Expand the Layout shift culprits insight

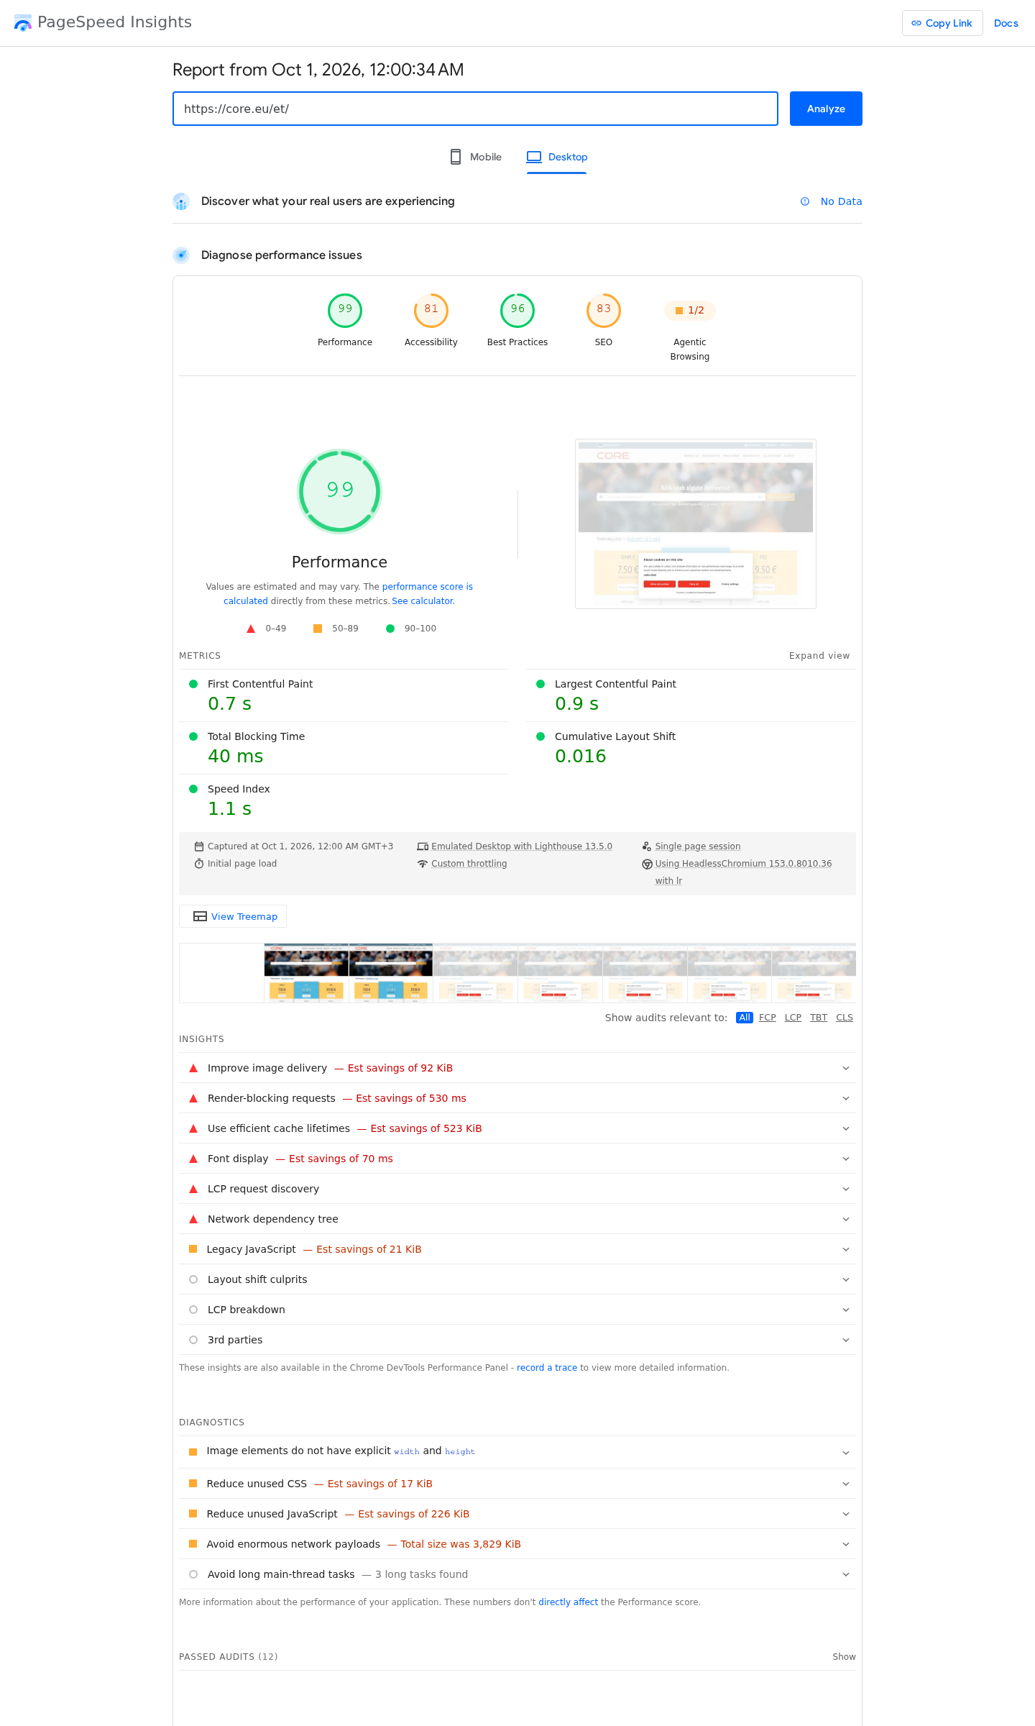(x=517, y=1279)
